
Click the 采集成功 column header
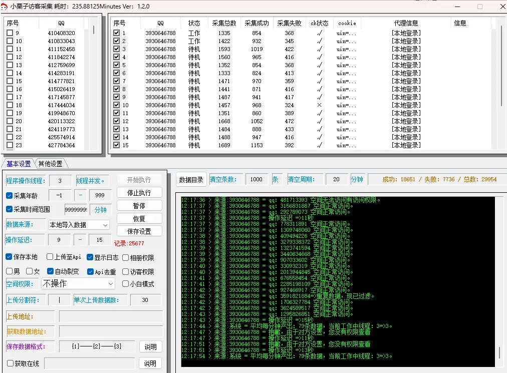point(257,23)
